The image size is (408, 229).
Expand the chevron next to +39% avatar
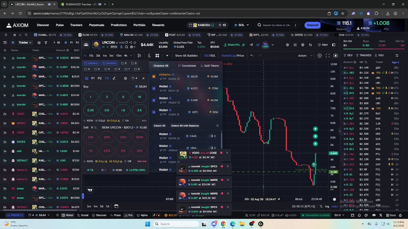coord(273,45)
